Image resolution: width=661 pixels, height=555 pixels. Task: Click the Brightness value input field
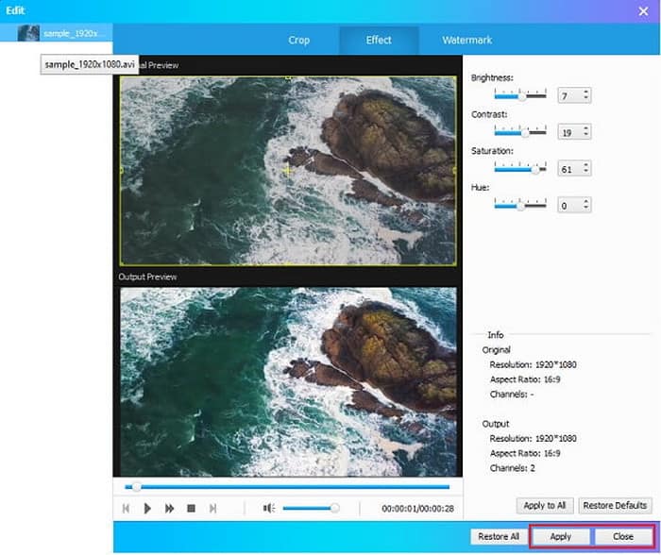[x=568, y=96]
